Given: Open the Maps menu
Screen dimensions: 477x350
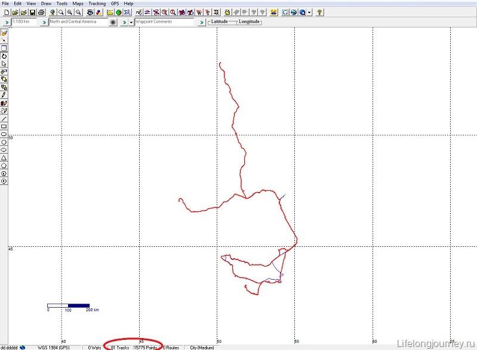Looking at the screenshot, I should 78,4.
